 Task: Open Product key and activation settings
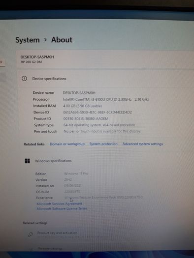pos(57,233)
